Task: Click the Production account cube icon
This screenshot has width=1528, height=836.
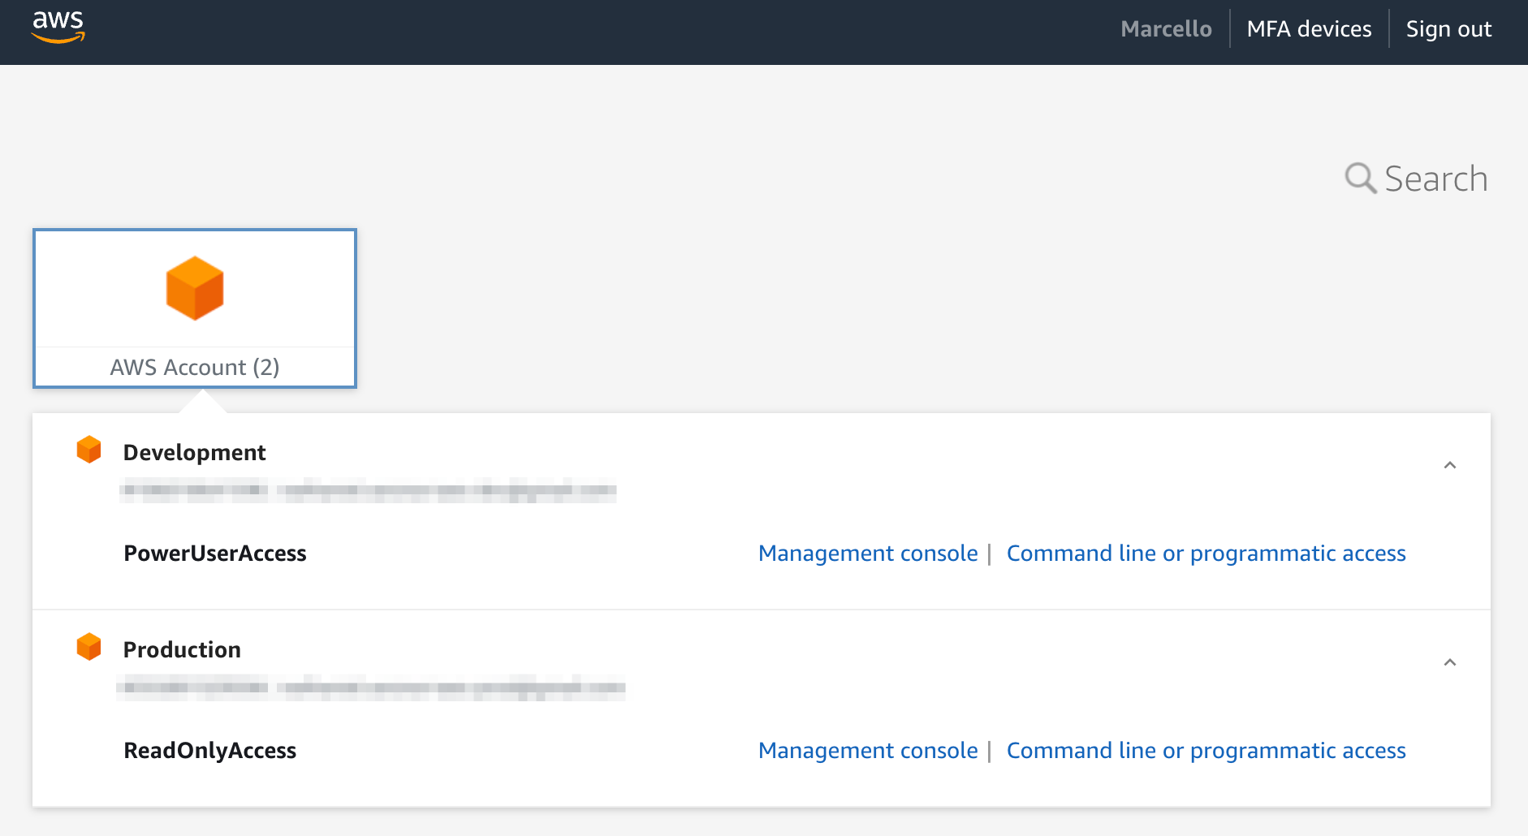Action: tap(88, 647)
